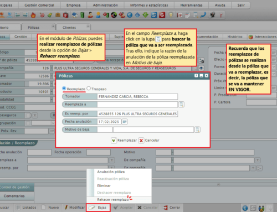
Task: Click the Modificar button
Action: tap(75, 208)
